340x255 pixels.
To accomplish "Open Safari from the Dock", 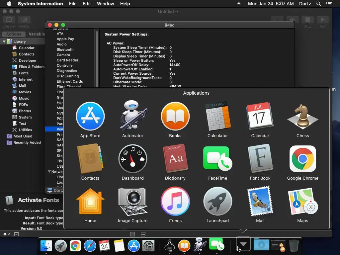I will [90, 246].
